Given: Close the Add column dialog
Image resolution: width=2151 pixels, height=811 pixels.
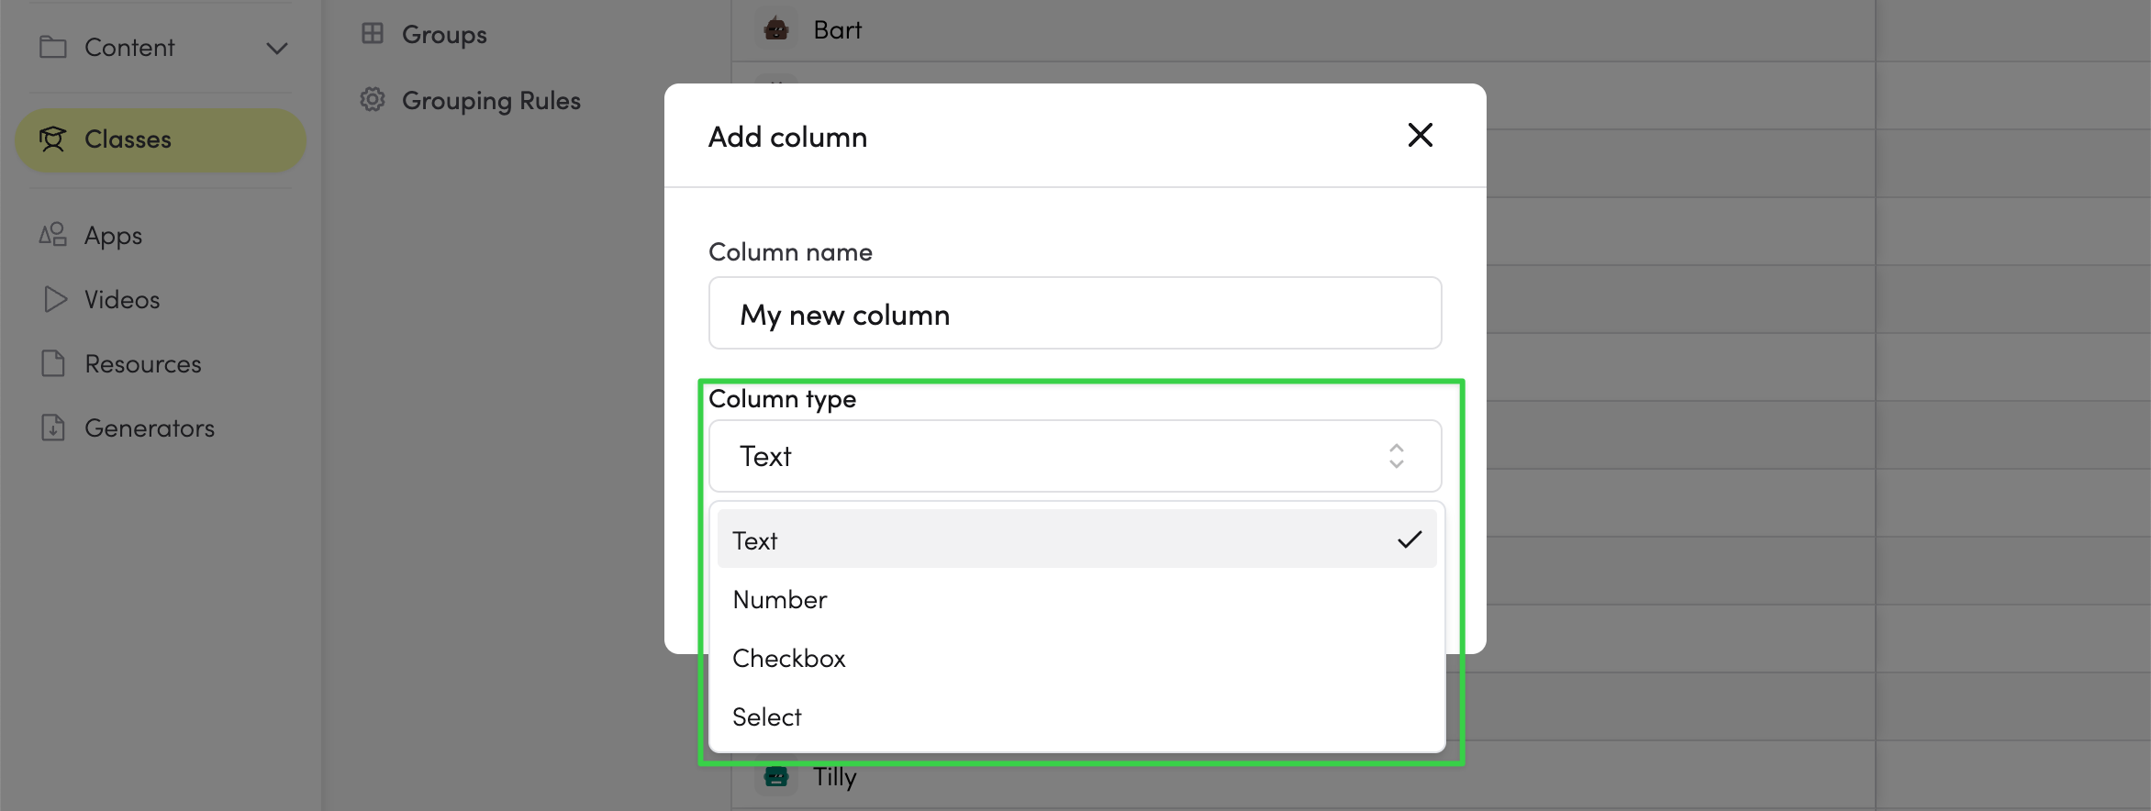Looking at the screenshot, I should coord(1420,136).
